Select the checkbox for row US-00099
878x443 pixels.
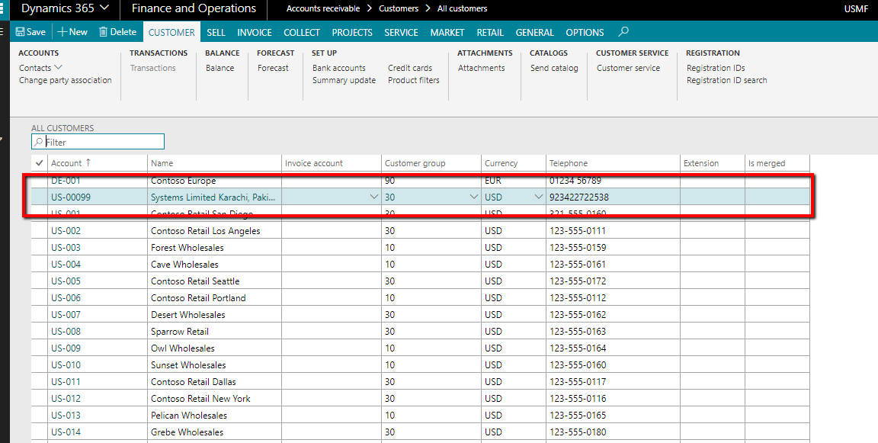click(39, 196)
